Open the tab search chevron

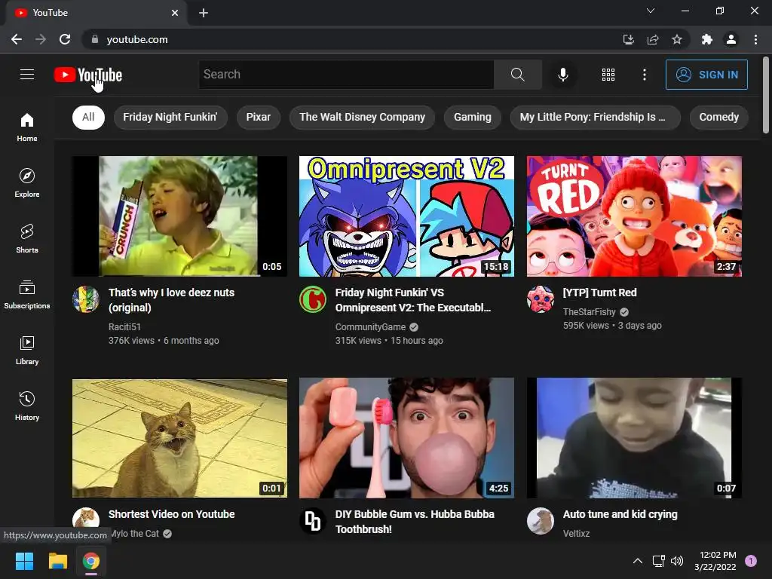tap(651, 11)
